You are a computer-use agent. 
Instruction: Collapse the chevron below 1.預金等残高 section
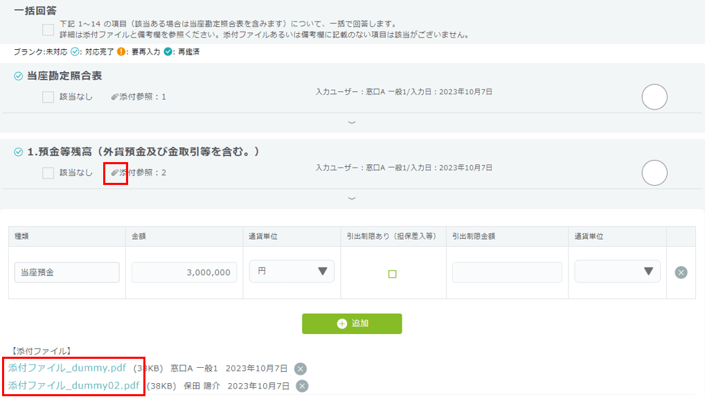tap(352, 198)
